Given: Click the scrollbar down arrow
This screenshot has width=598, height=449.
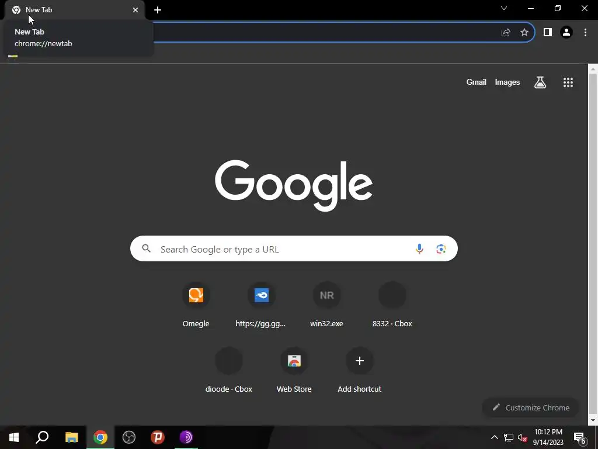Looking at the screenshot, I should pos(593,420).
